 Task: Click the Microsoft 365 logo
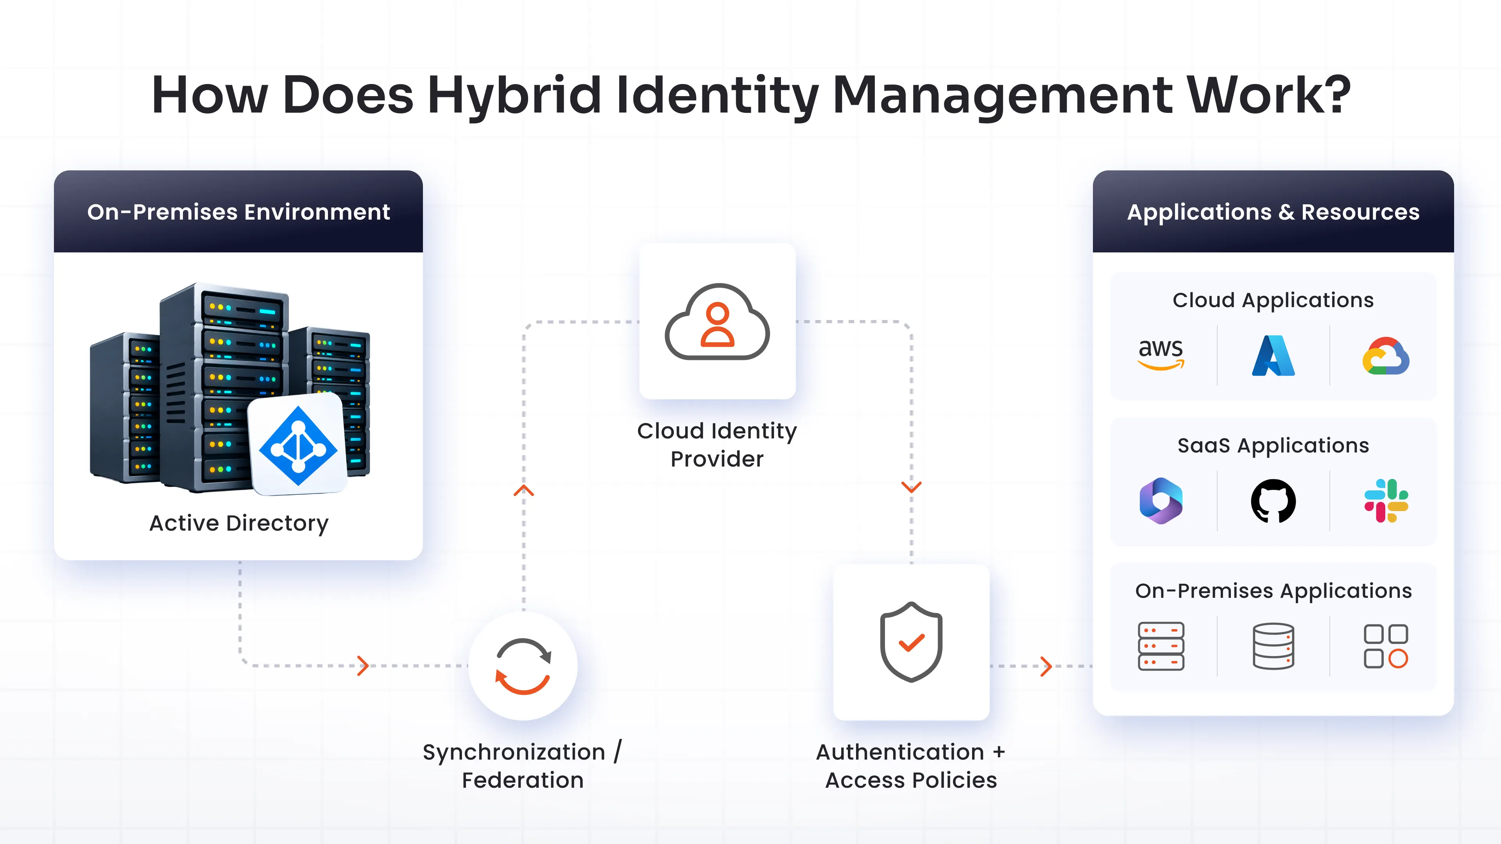pyautogui.click(x=1161, y=501)
